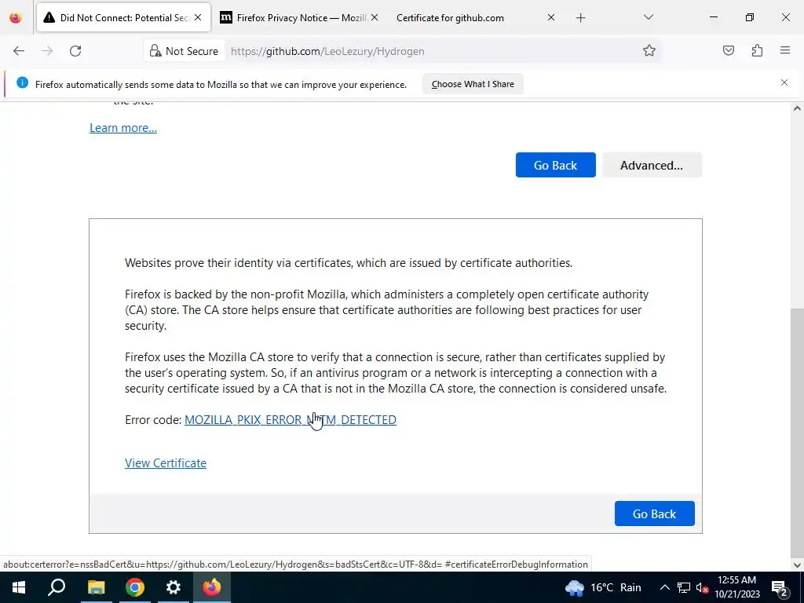Switch to Firefox Privacy Notice tab
Screen dimensions: 804x603
coord(299,17)
